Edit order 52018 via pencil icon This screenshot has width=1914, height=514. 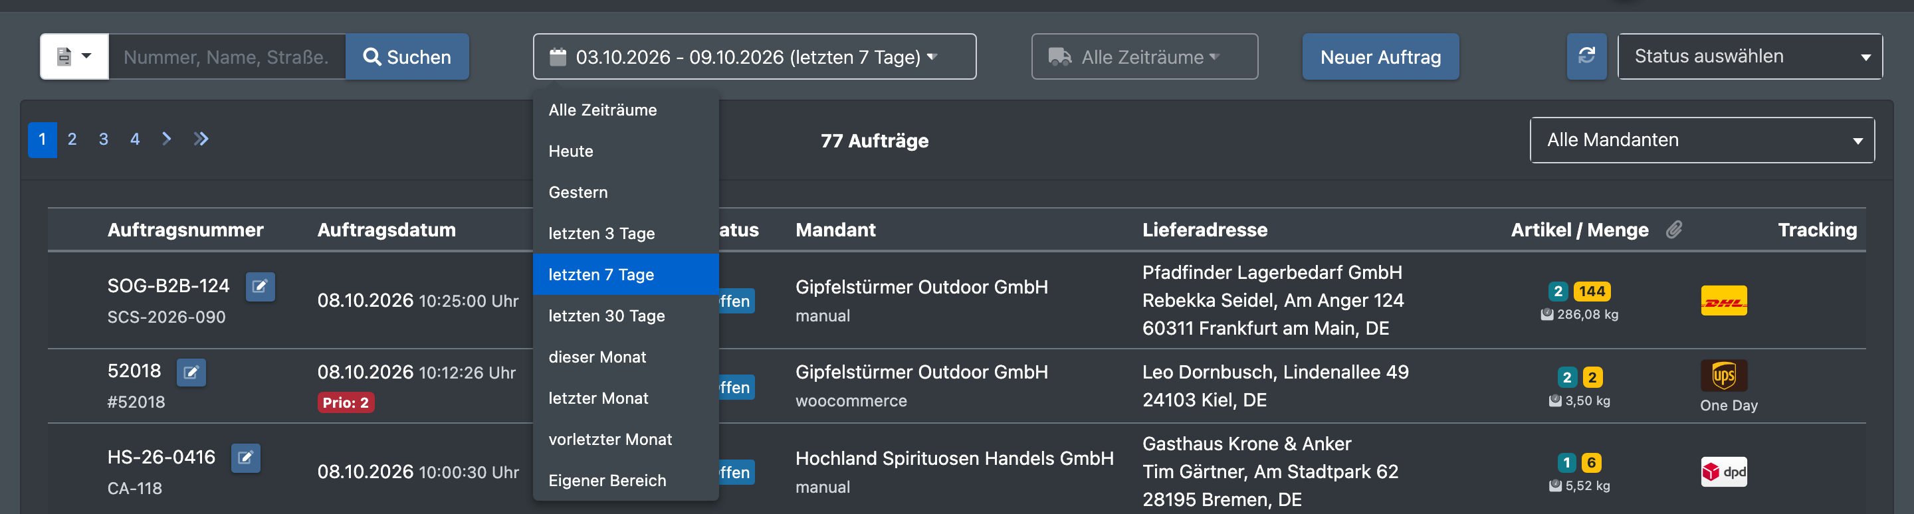click(191, 372)
